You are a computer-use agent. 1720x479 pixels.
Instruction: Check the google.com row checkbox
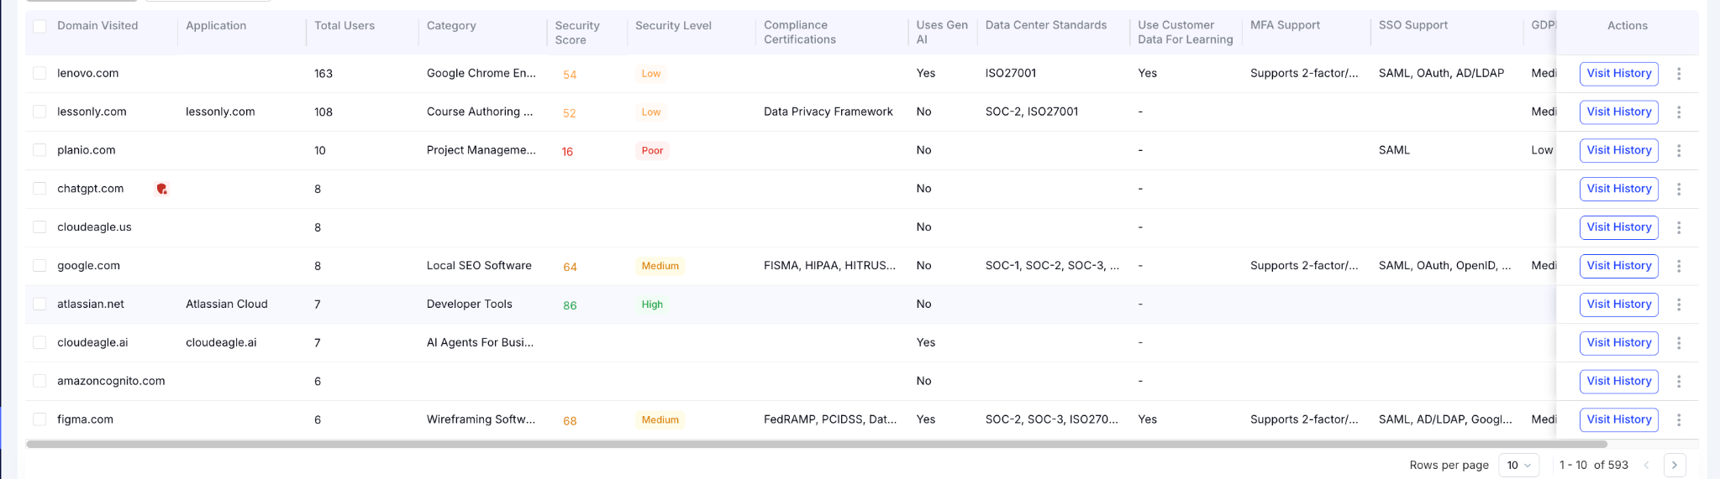pyautogui.click(x=39, y=265)
